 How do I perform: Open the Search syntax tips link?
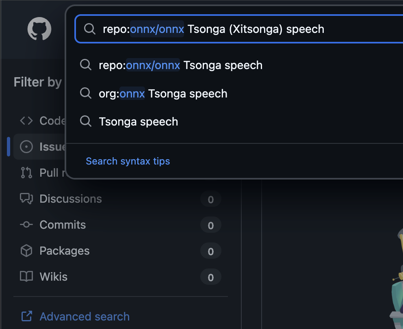(x=128, y=161)
